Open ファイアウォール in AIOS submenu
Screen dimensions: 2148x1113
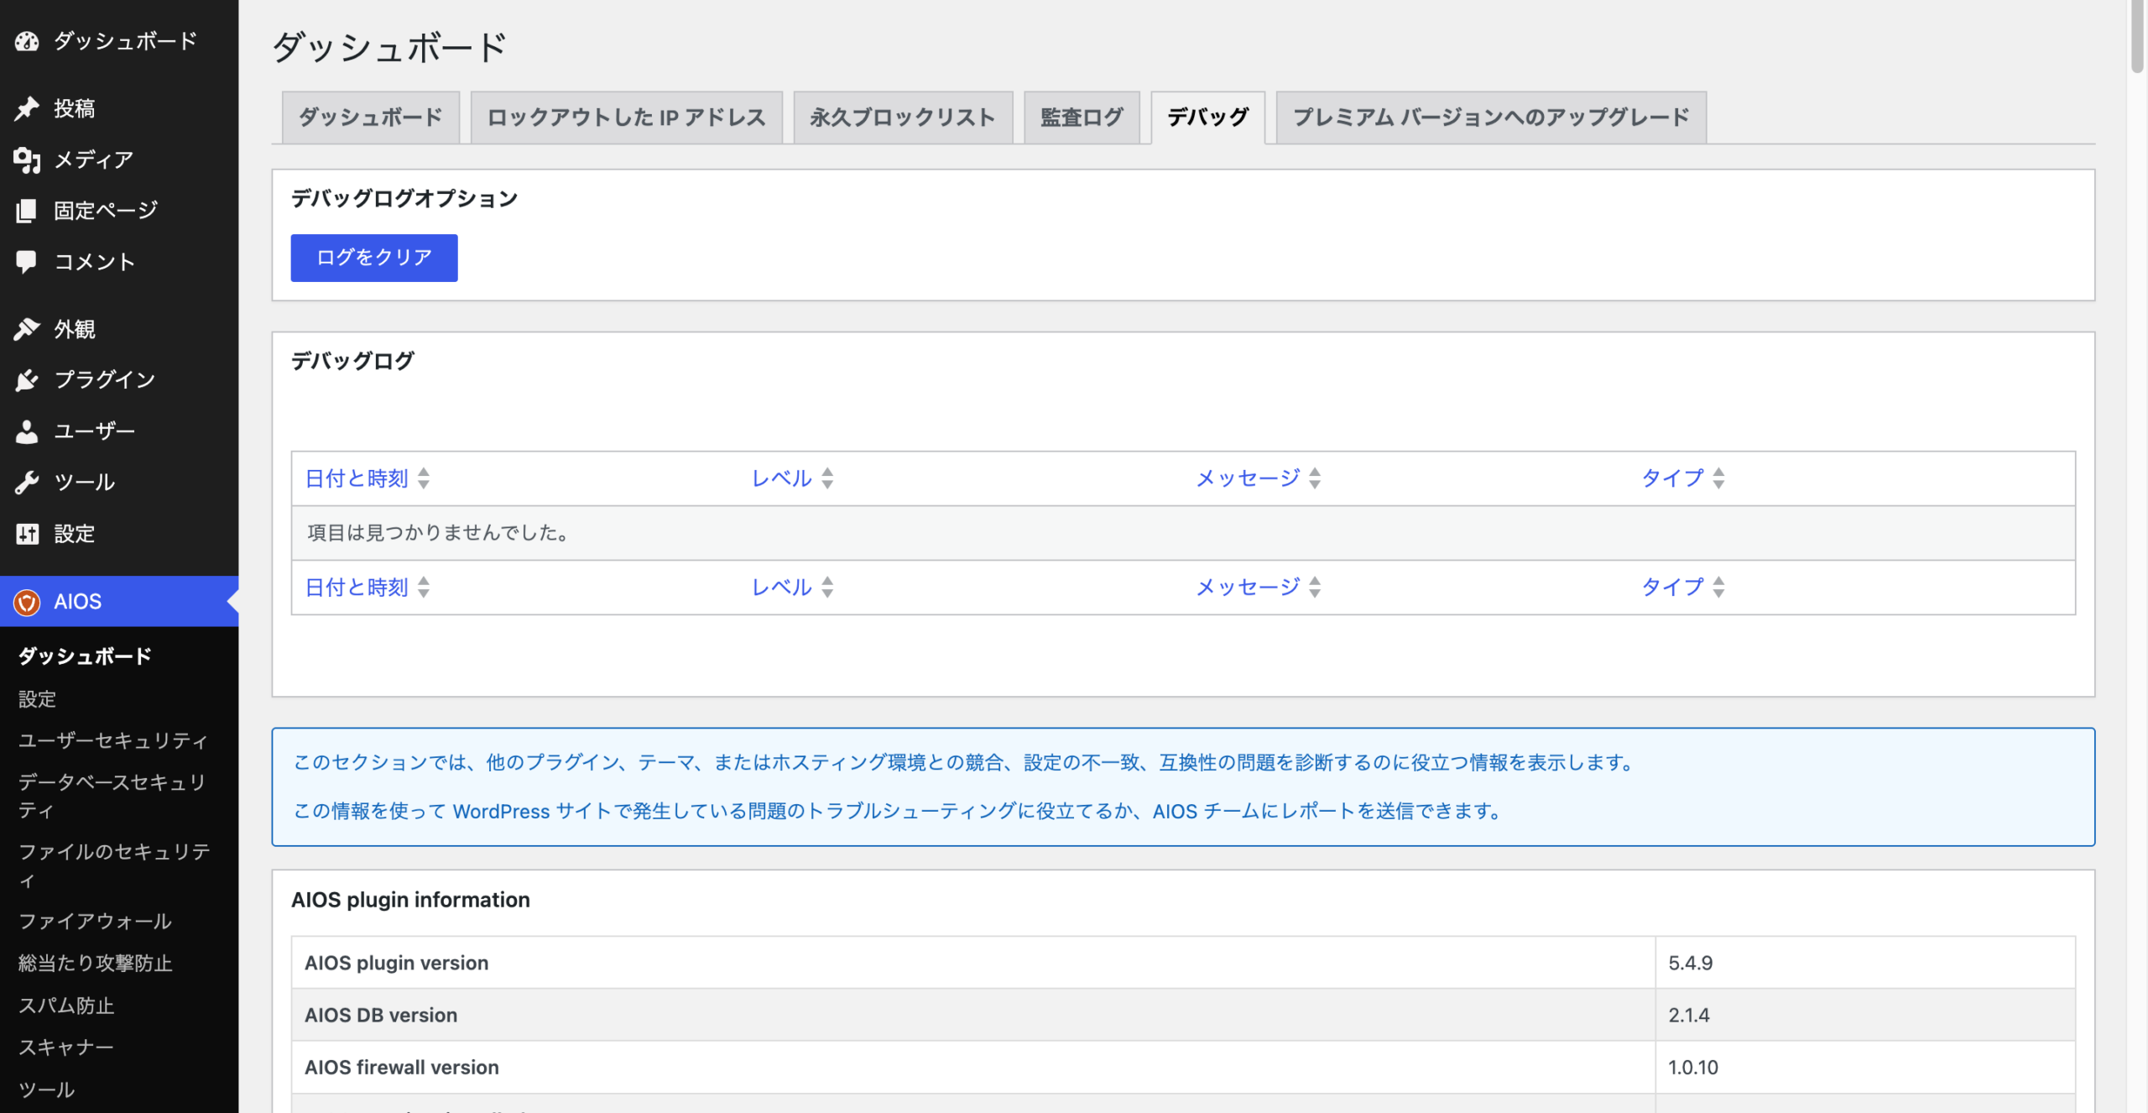pos(95,922)
